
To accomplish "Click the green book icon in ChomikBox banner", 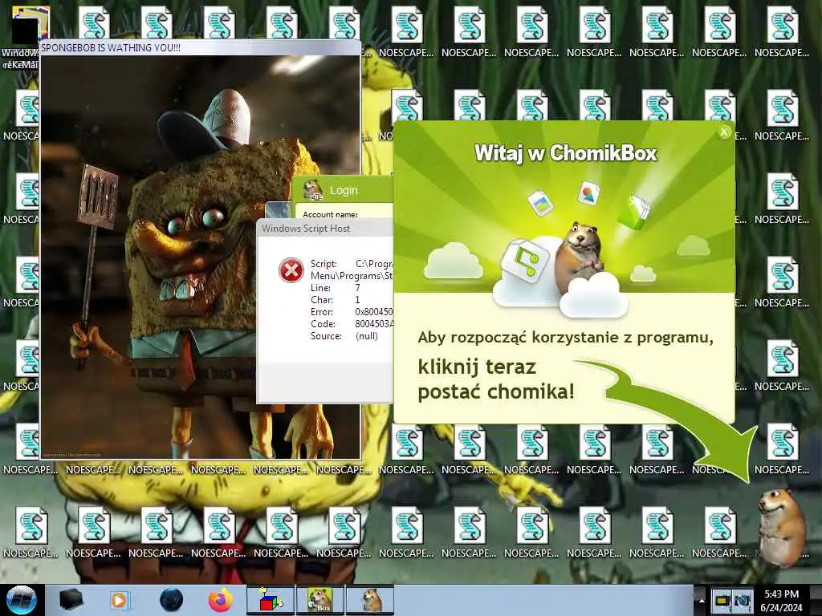I will (635, 212).
